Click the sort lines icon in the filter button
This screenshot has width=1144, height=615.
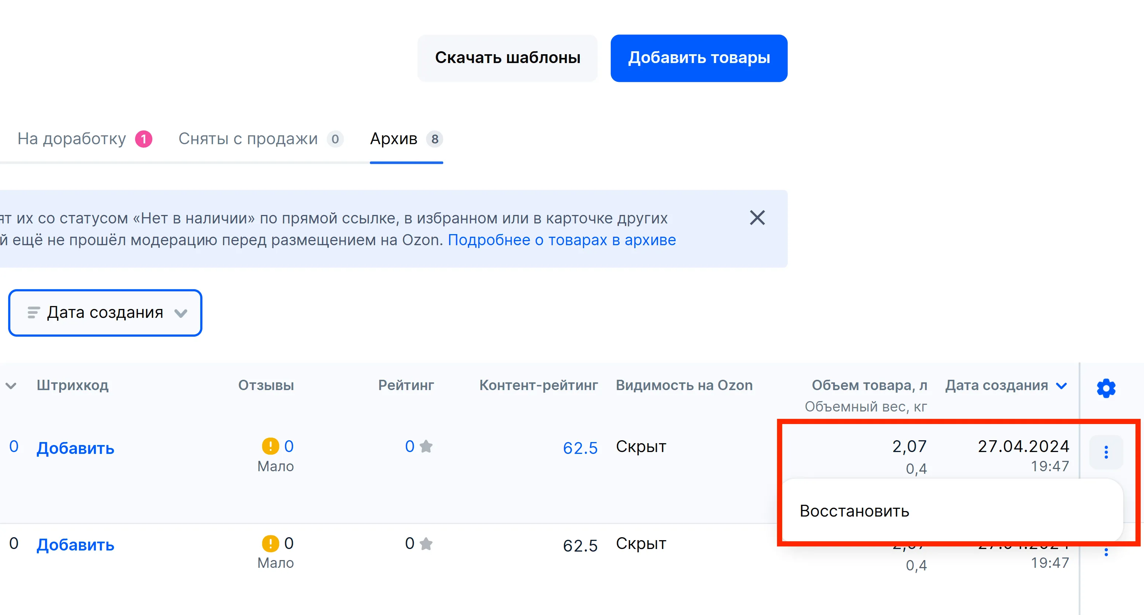33,313
